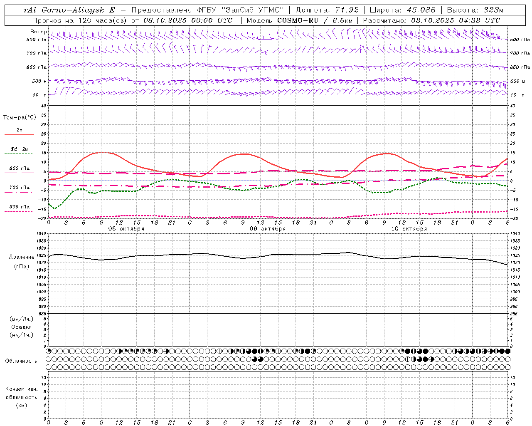Click the (мм/1ч.) precipitation unit label
Image resolution: width=532 pixels, height=426 pixels.
pyautogui.click(x=22, y=335)
